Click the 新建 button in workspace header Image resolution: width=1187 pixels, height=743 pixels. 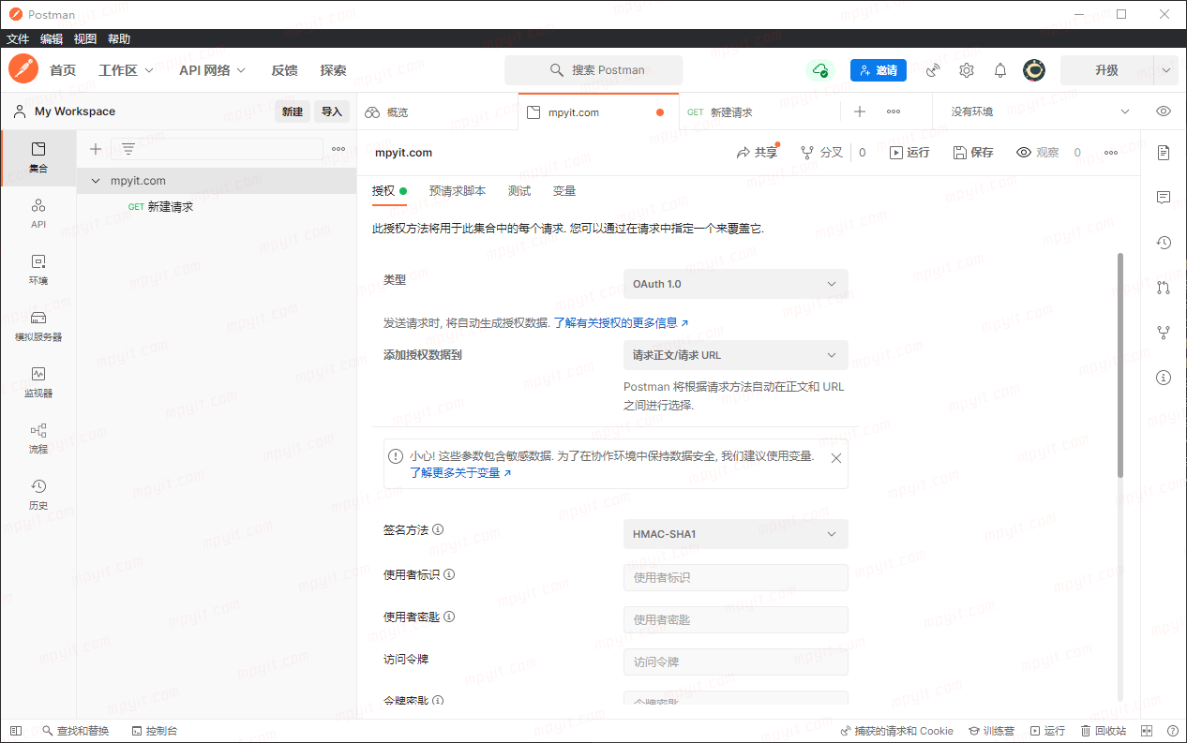293,111
